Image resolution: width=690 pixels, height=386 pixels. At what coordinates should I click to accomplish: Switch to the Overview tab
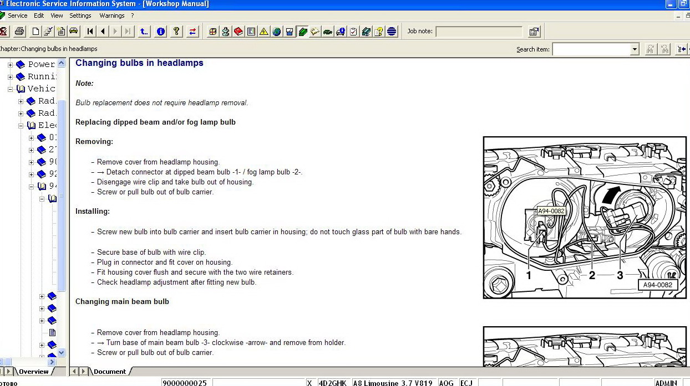click(33, 372)
